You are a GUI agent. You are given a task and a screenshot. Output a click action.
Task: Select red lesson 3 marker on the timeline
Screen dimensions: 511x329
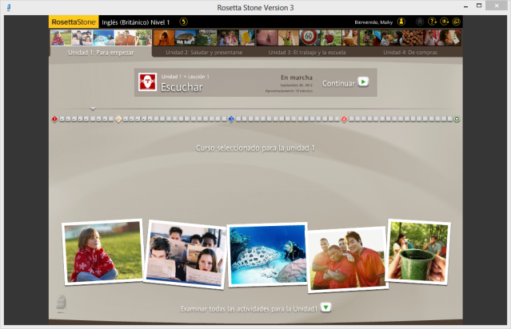click(x=344, y=119)
